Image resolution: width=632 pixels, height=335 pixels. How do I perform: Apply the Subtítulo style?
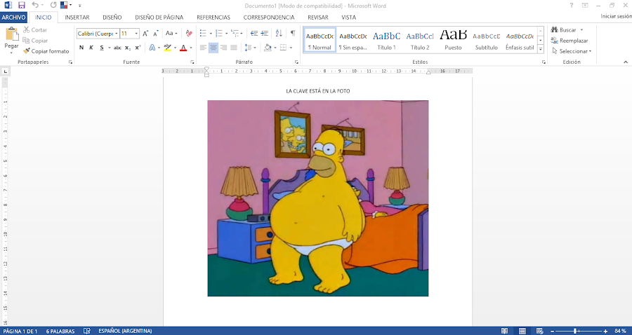(x=486, y=40)
